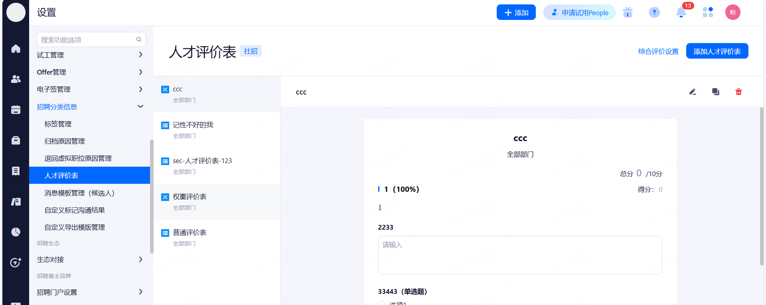The image size is (766, 305).
Task: Go to home icon in left sidebar
Action: [16, 49]
